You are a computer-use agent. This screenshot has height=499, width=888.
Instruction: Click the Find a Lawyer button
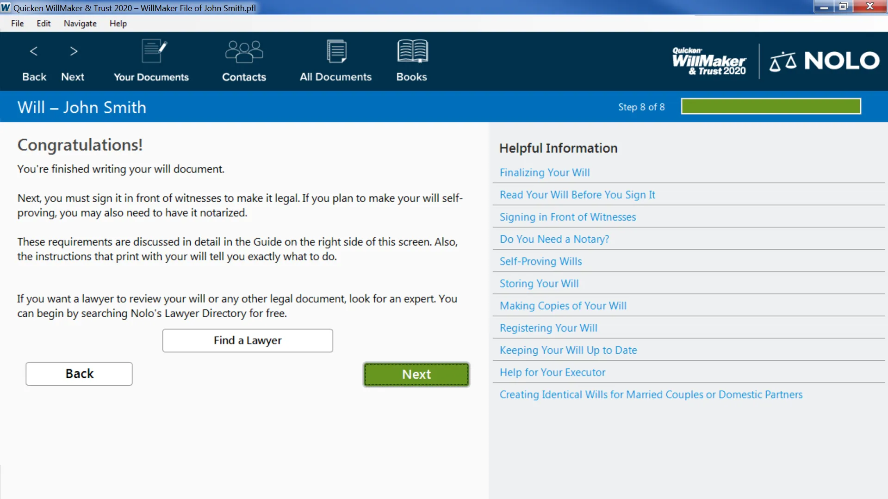248,340
